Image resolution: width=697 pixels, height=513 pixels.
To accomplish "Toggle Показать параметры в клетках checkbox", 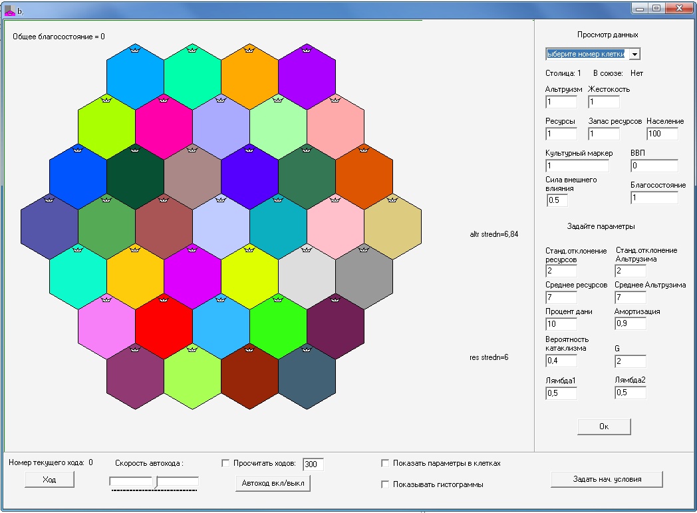I will pos(385,463).
